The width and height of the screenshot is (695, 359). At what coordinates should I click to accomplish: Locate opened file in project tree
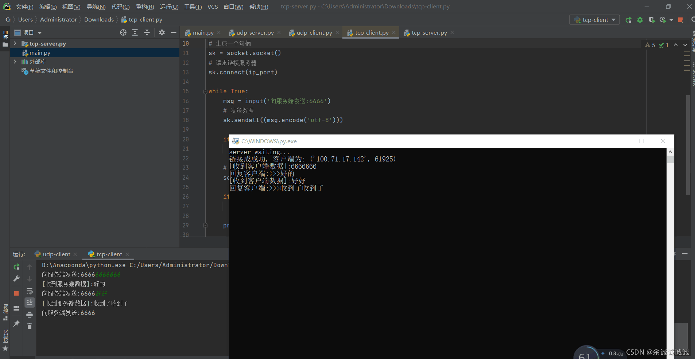click(x=123, y=33)
